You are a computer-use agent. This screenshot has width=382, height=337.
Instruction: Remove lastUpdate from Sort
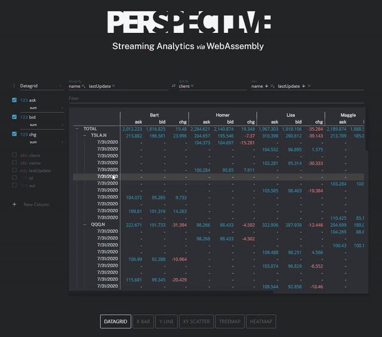[x=309, y=86]
